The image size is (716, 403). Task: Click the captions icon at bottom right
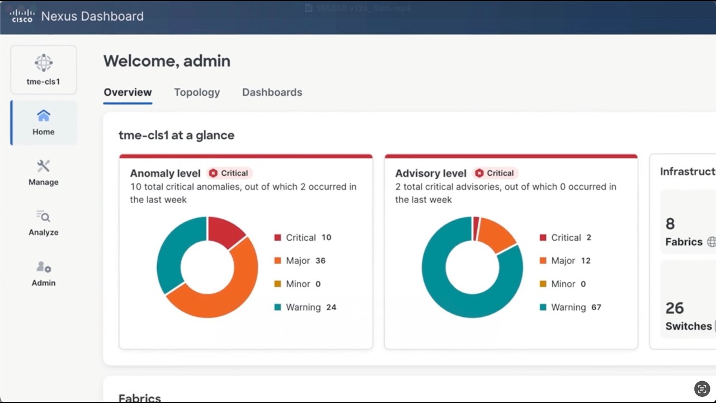[x=702, y=388]
